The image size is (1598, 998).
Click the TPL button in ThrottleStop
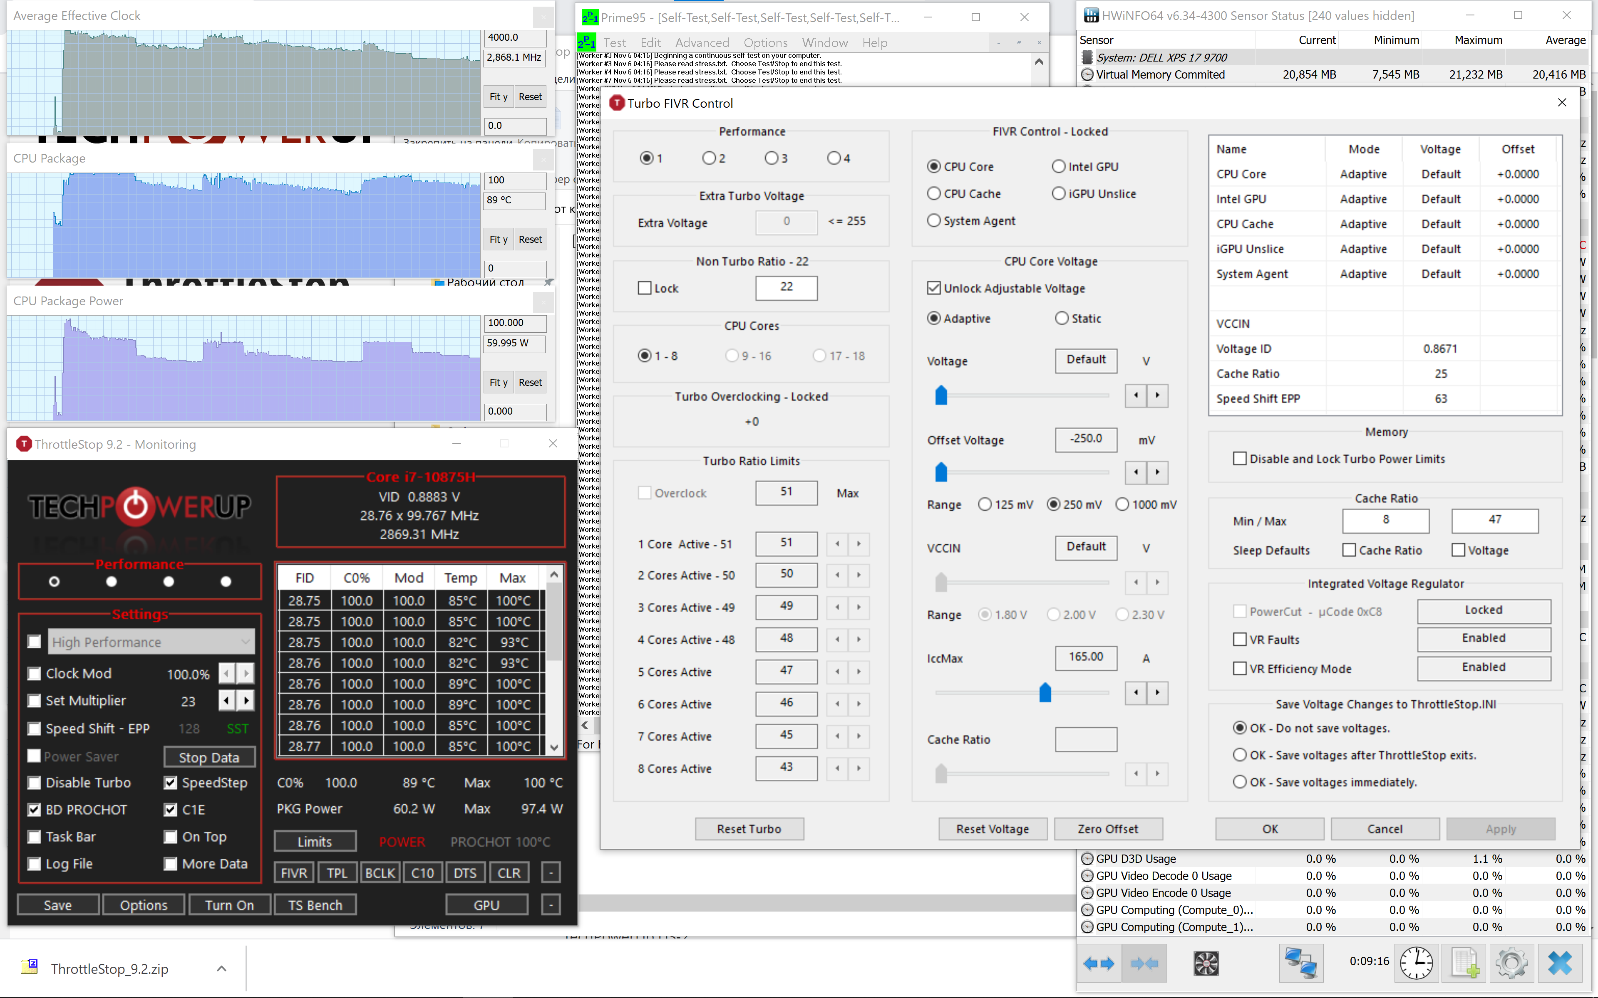(x=337, y=872)
